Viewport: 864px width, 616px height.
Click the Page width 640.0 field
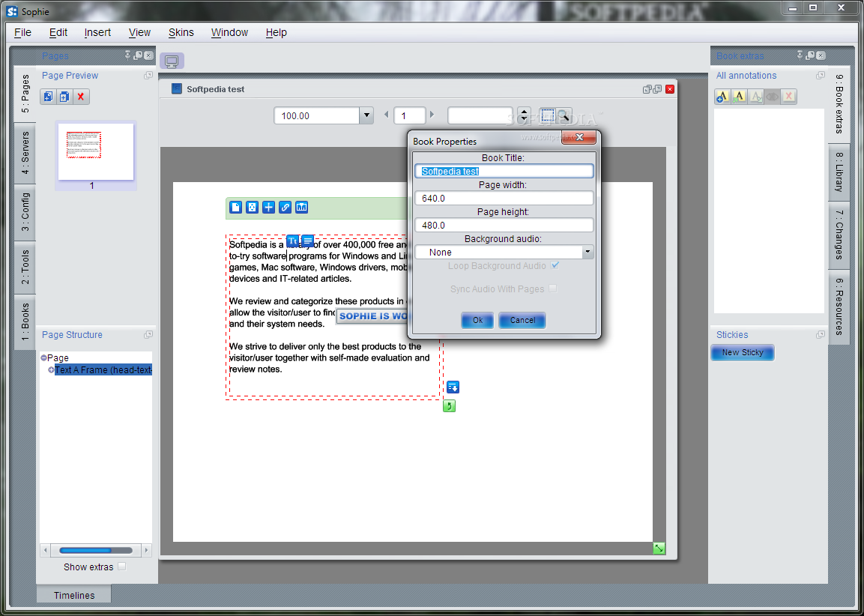tap(504, 198)
